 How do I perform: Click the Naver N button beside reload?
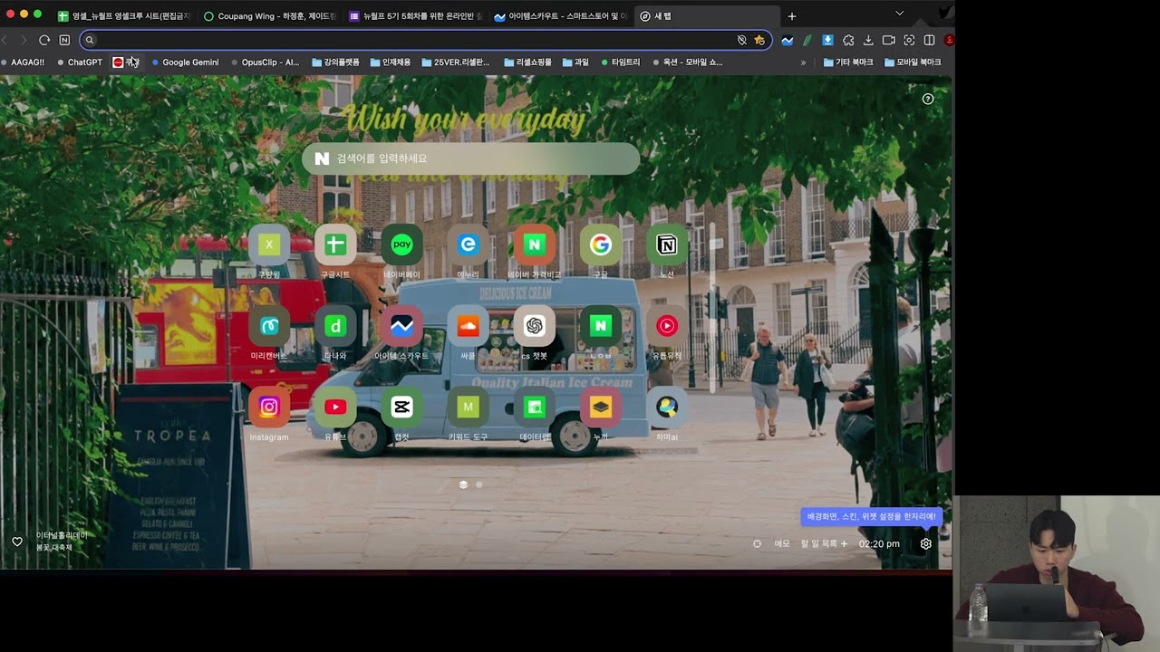64,40
